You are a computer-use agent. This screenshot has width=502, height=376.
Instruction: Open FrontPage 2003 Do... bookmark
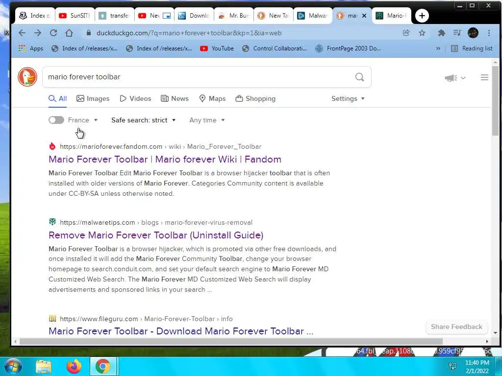click(349, 48)
